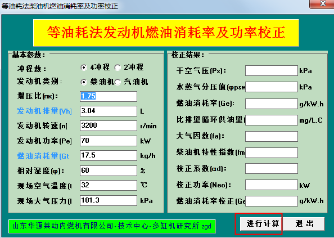Click the blue 燃油消耗量(Gt label
Screen dimensions: 334x238
pos(43,156)
